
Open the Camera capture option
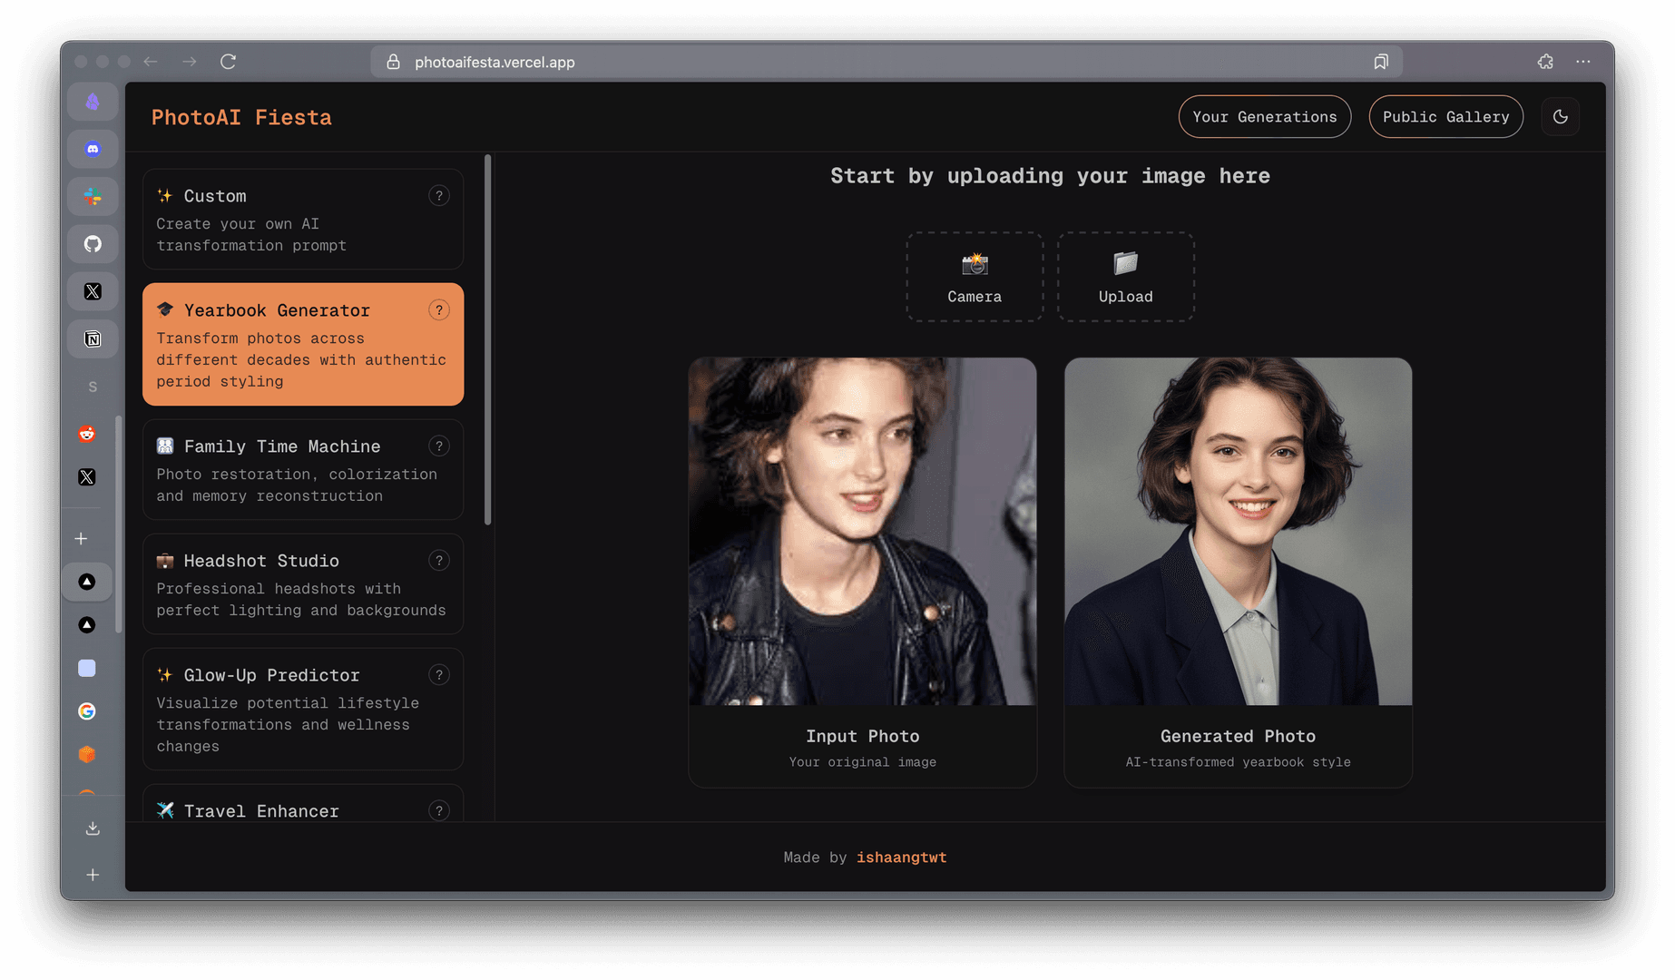pos(975,277)
